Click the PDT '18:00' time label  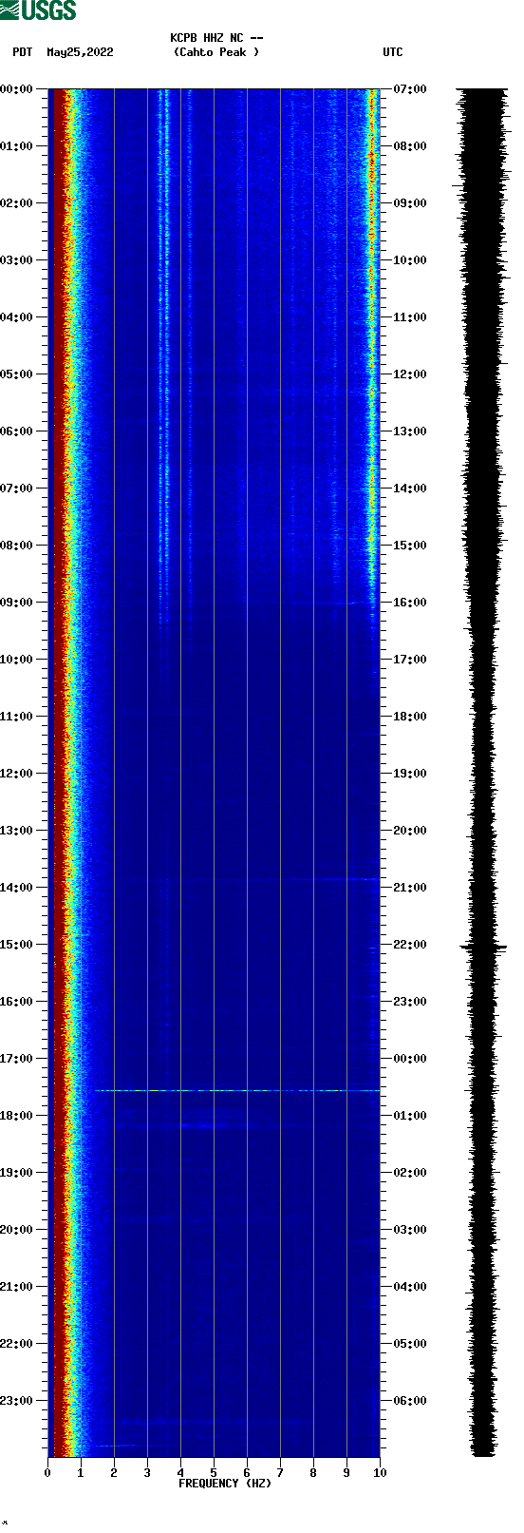17,1116
